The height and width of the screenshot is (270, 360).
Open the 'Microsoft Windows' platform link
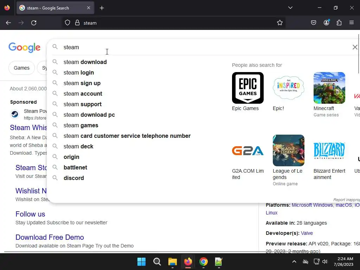(312, 205)
